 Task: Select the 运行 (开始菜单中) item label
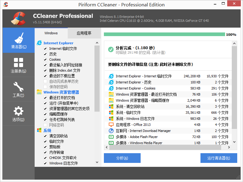[x=64, y=103]
